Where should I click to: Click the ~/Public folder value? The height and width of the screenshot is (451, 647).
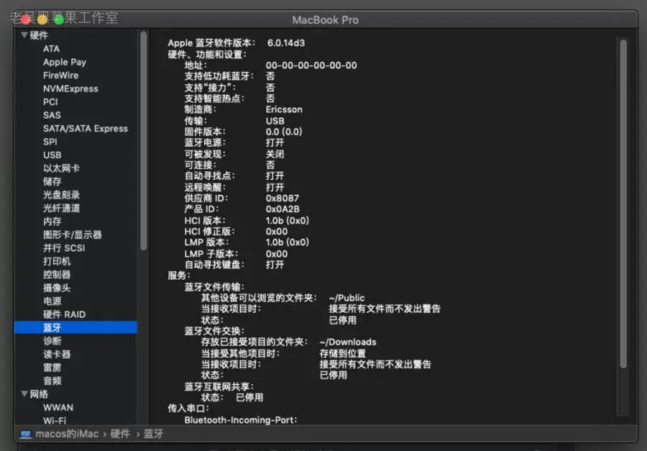coord(347,298)
